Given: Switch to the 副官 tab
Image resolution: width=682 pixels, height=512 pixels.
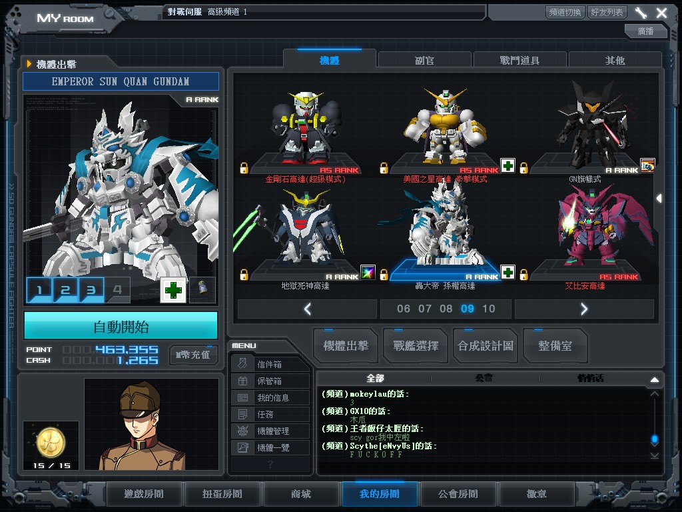Looking at the screenshot, I should click(x=424, y=60).
